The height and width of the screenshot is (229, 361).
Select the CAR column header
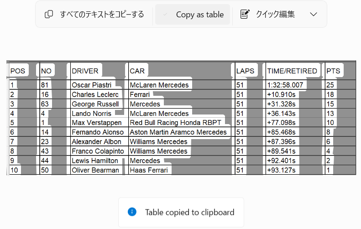pyautogui.click(x=137, y=71)
